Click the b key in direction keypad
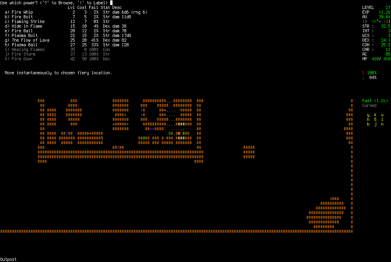Viewport: 391px width, 262px height. pos(368,124)
